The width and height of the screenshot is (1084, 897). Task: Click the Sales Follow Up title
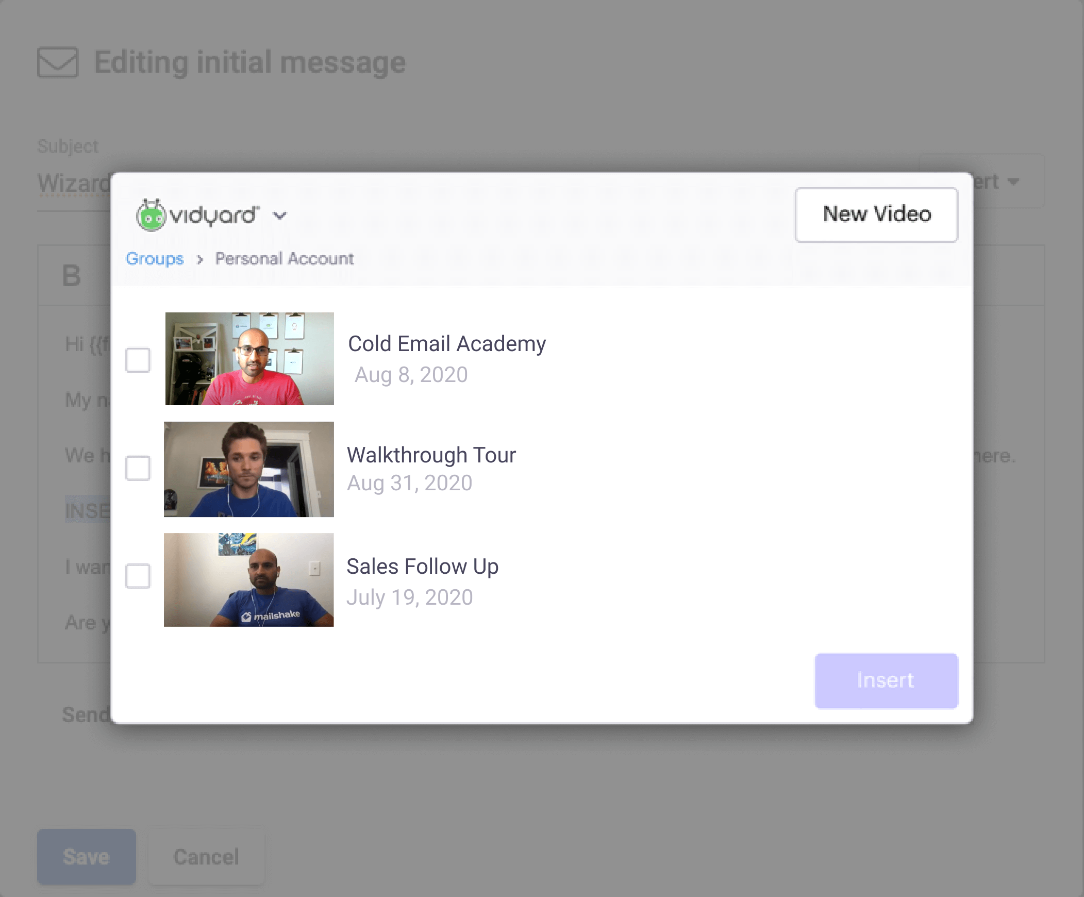point(423,567)
